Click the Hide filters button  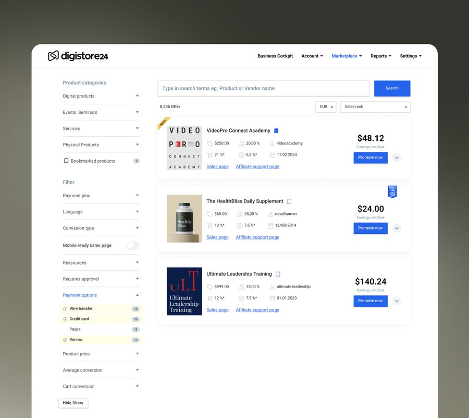73,403
